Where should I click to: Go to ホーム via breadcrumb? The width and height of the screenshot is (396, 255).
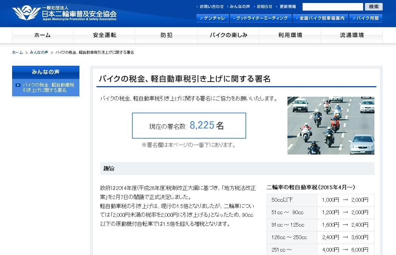coord(17,53)
